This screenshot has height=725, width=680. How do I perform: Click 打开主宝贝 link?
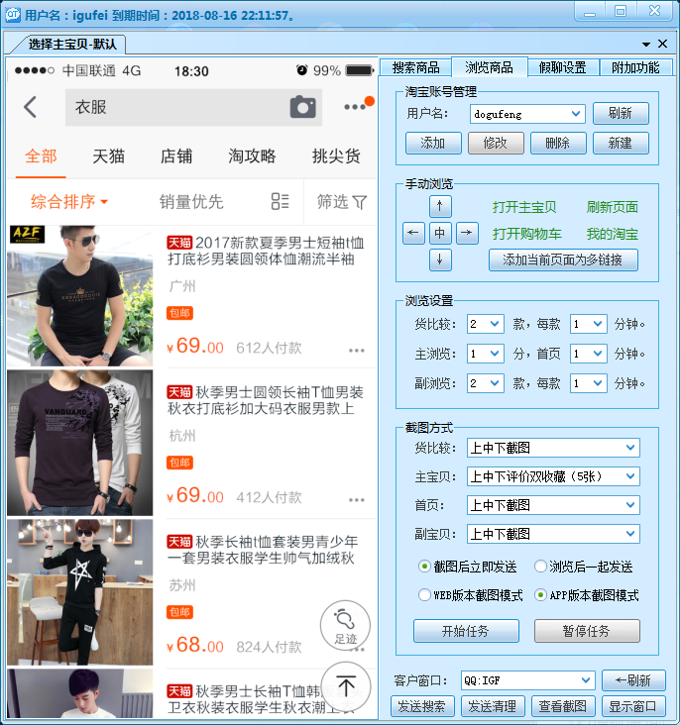(524, 207)
